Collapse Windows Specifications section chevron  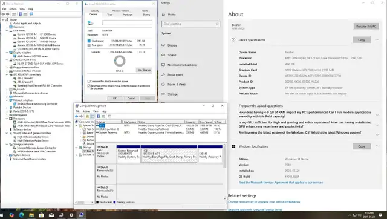pos(377,146)
